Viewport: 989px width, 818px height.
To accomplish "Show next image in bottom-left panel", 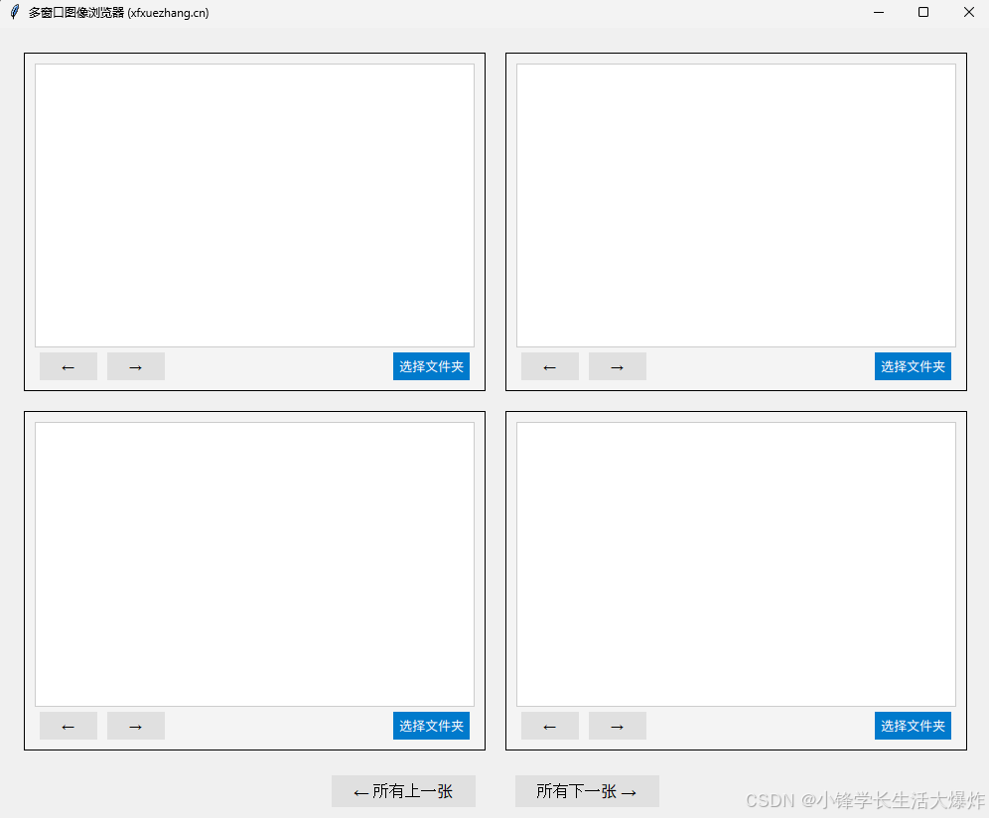I will 136,726.
